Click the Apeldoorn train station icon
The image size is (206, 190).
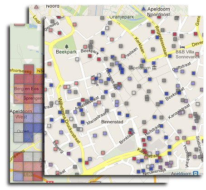coord(196,173)
